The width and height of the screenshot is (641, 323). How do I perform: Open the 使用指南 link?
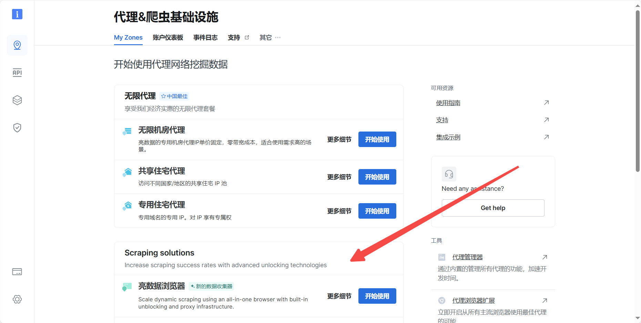pos(448,103)
